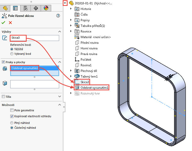Select the Skica3 sketch icon in tree
192x151 pixels.
tap(77, 82)
